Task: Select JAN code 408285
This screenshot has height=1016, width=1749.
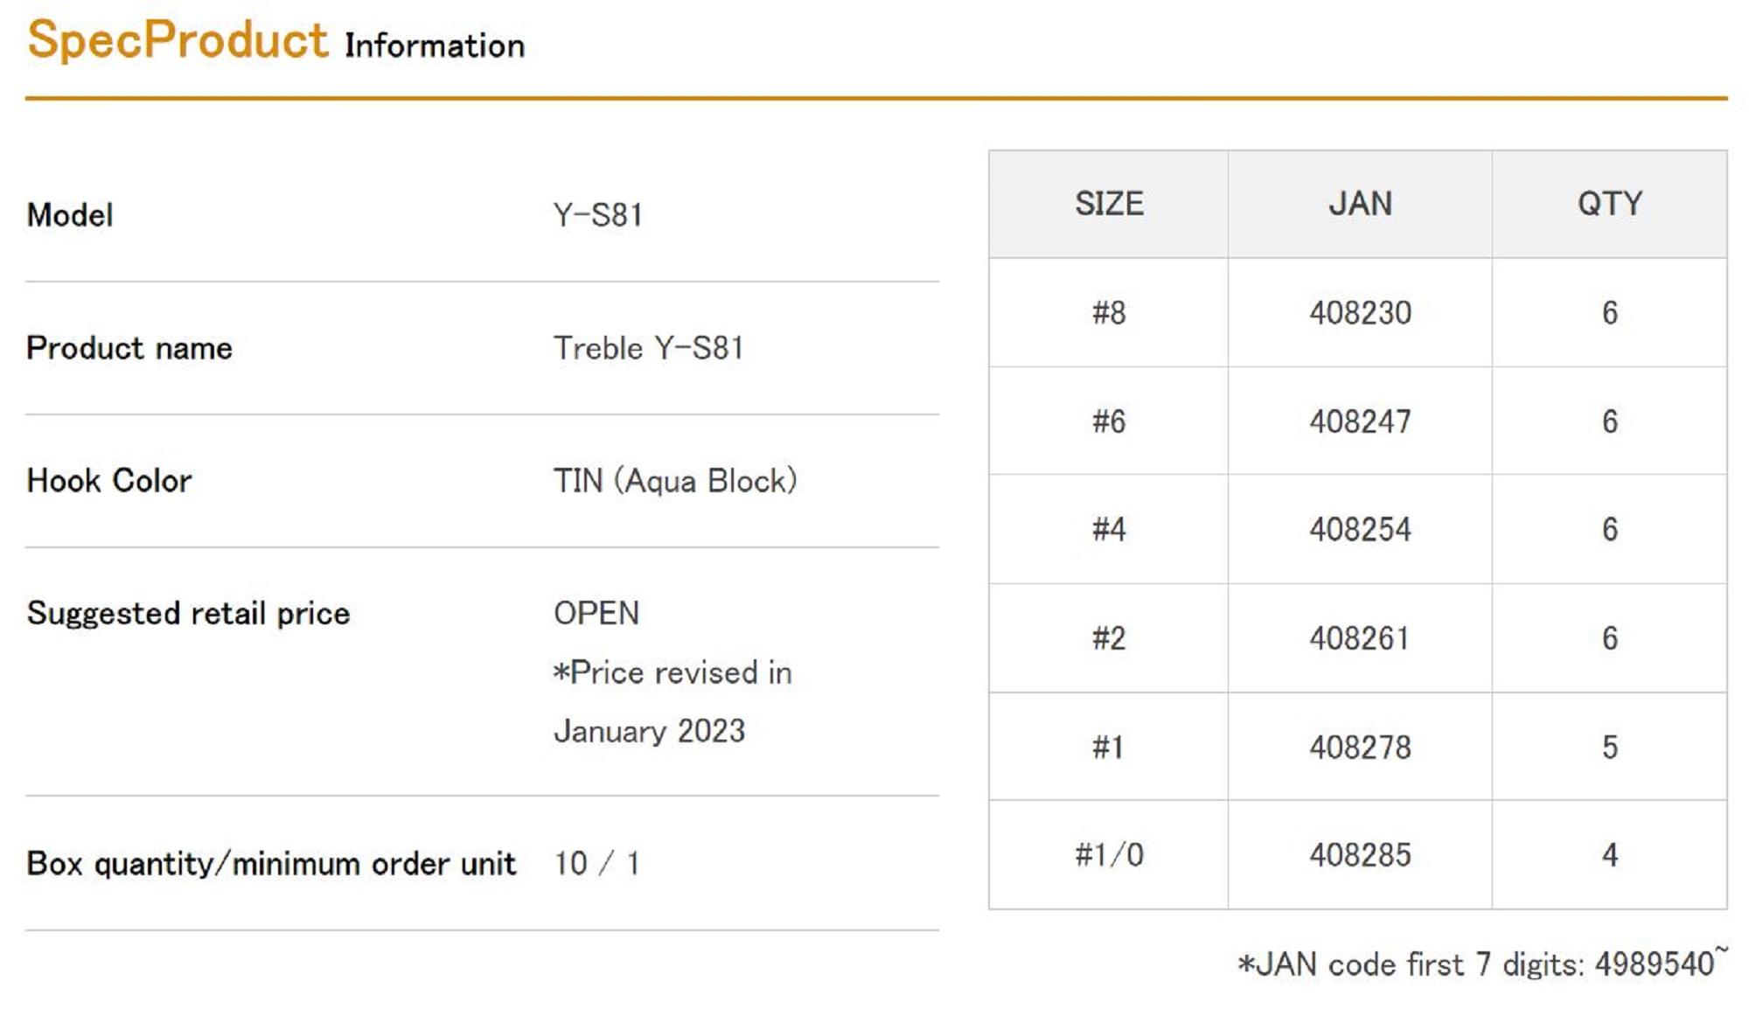Action: (x=1360, y=854)
